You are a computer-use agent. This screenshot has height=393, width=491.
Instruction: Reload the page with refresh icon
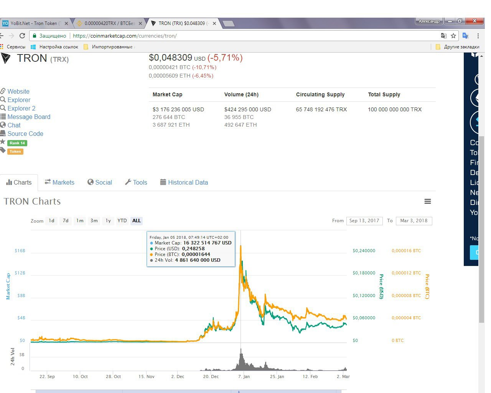tap(22, 36)
